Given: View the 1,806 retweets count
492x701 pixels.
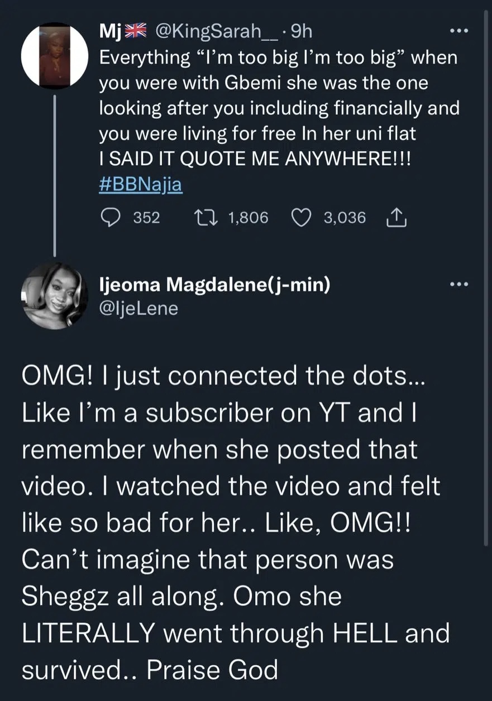Looking at the screenshot, I should [249, 218].
